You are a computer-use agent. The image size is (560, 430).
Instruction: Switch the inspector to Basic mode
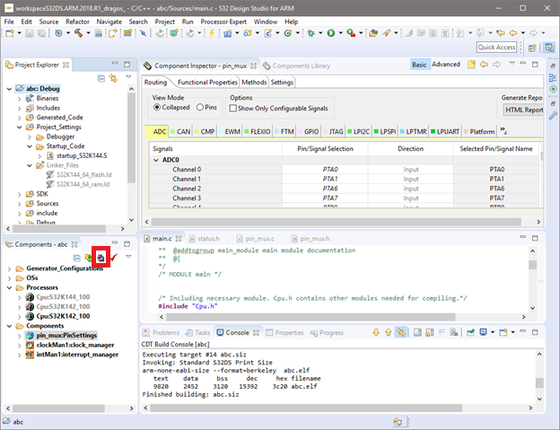pyautogui.click(x=419, y=65)
